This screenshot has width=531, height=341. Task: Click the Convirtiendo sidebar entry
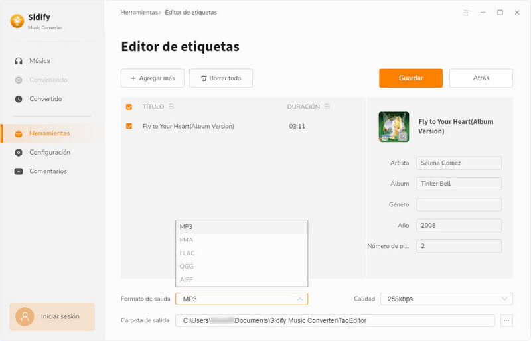tap(47, 80)
